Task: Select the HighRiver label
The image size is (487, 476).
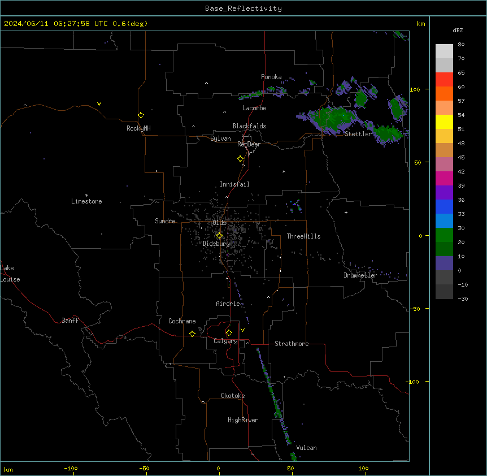Action: pyautogui.click(x=243, y=420)
